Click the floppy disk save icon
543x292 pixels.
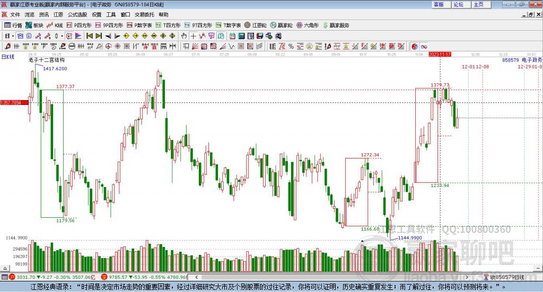pos(260,36)
